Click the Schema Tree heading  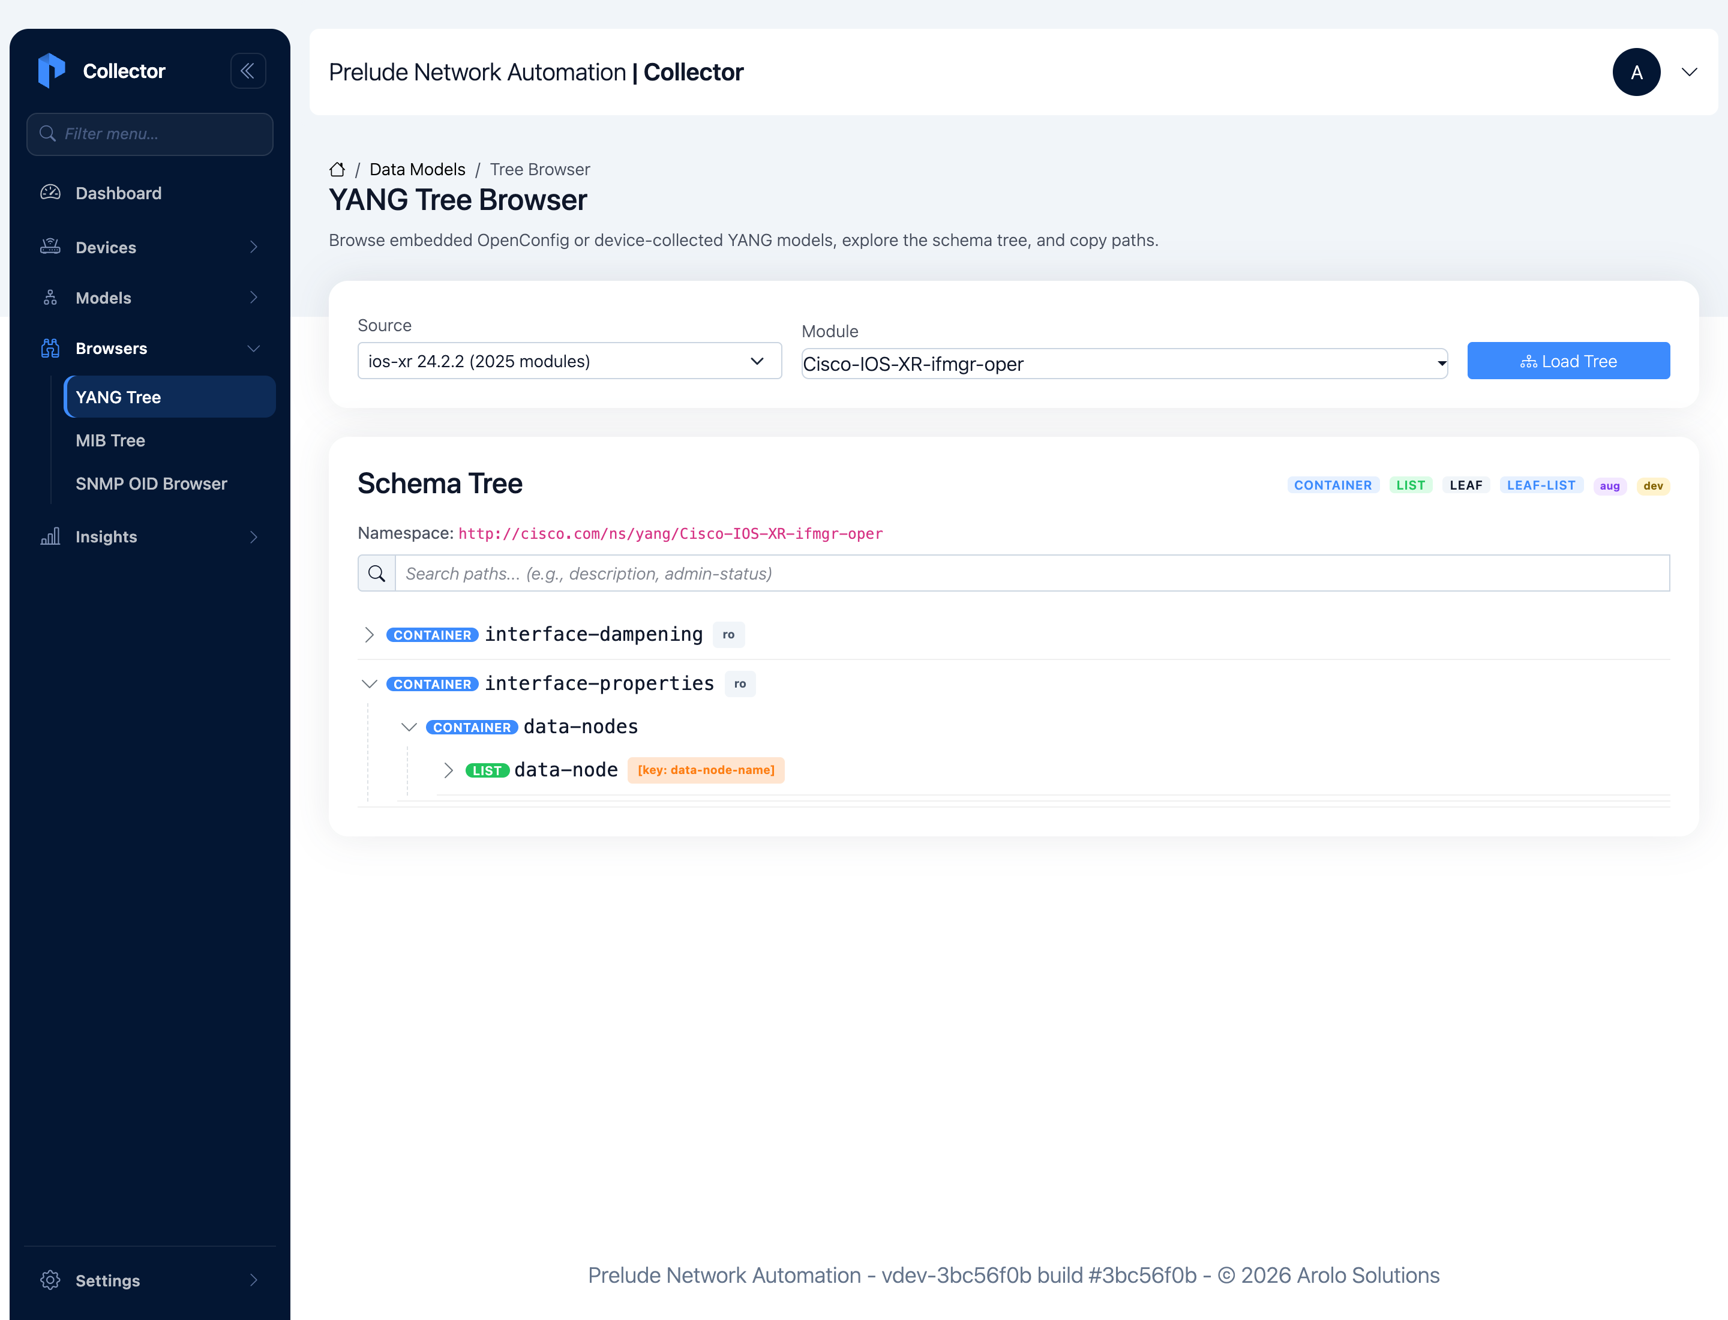(440, 483)
